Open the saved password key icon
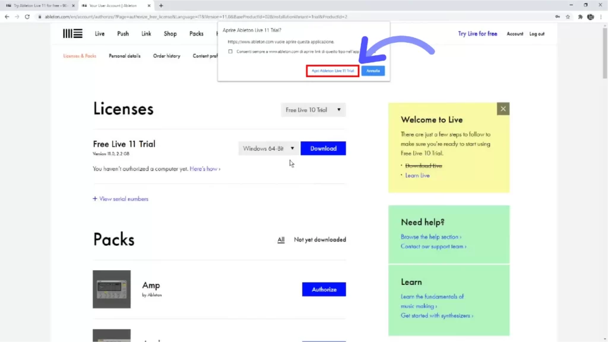Viewport: 608px width, 342px height. click(558, 17)
